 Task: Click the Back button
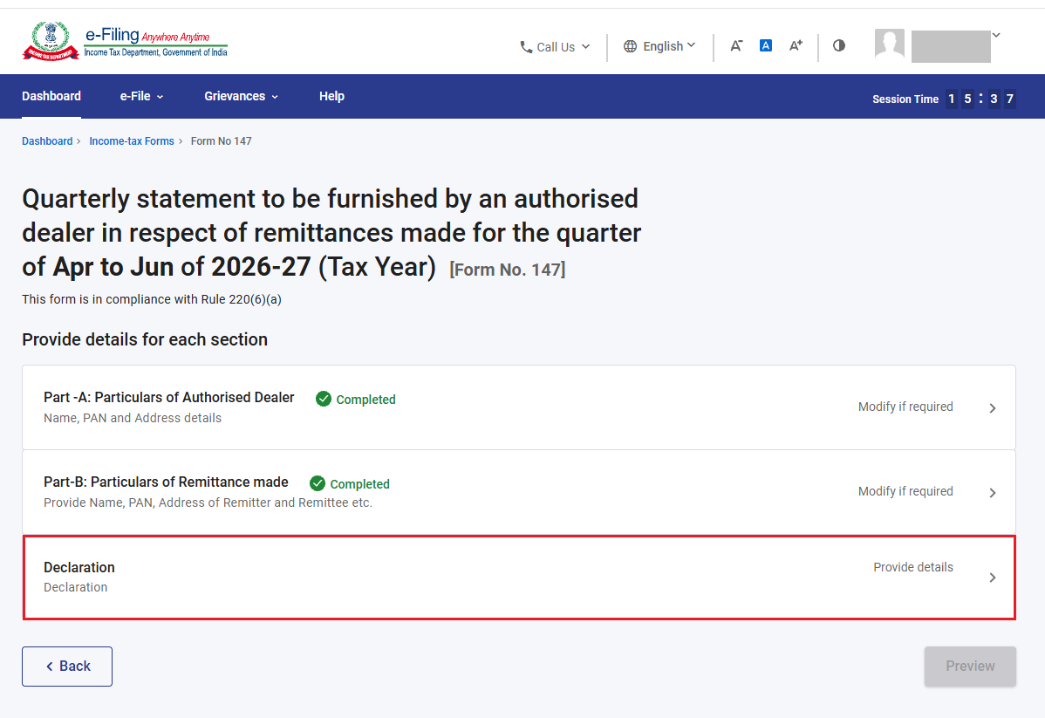pyautogui.click(x=67, y=666)
